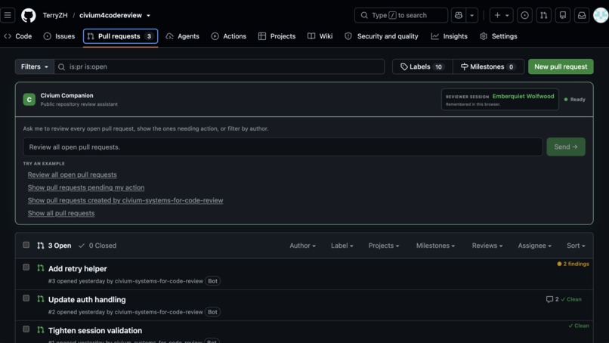Click 'Show pull requests pending my action'
609x343 pixels.
click(86, 187)
